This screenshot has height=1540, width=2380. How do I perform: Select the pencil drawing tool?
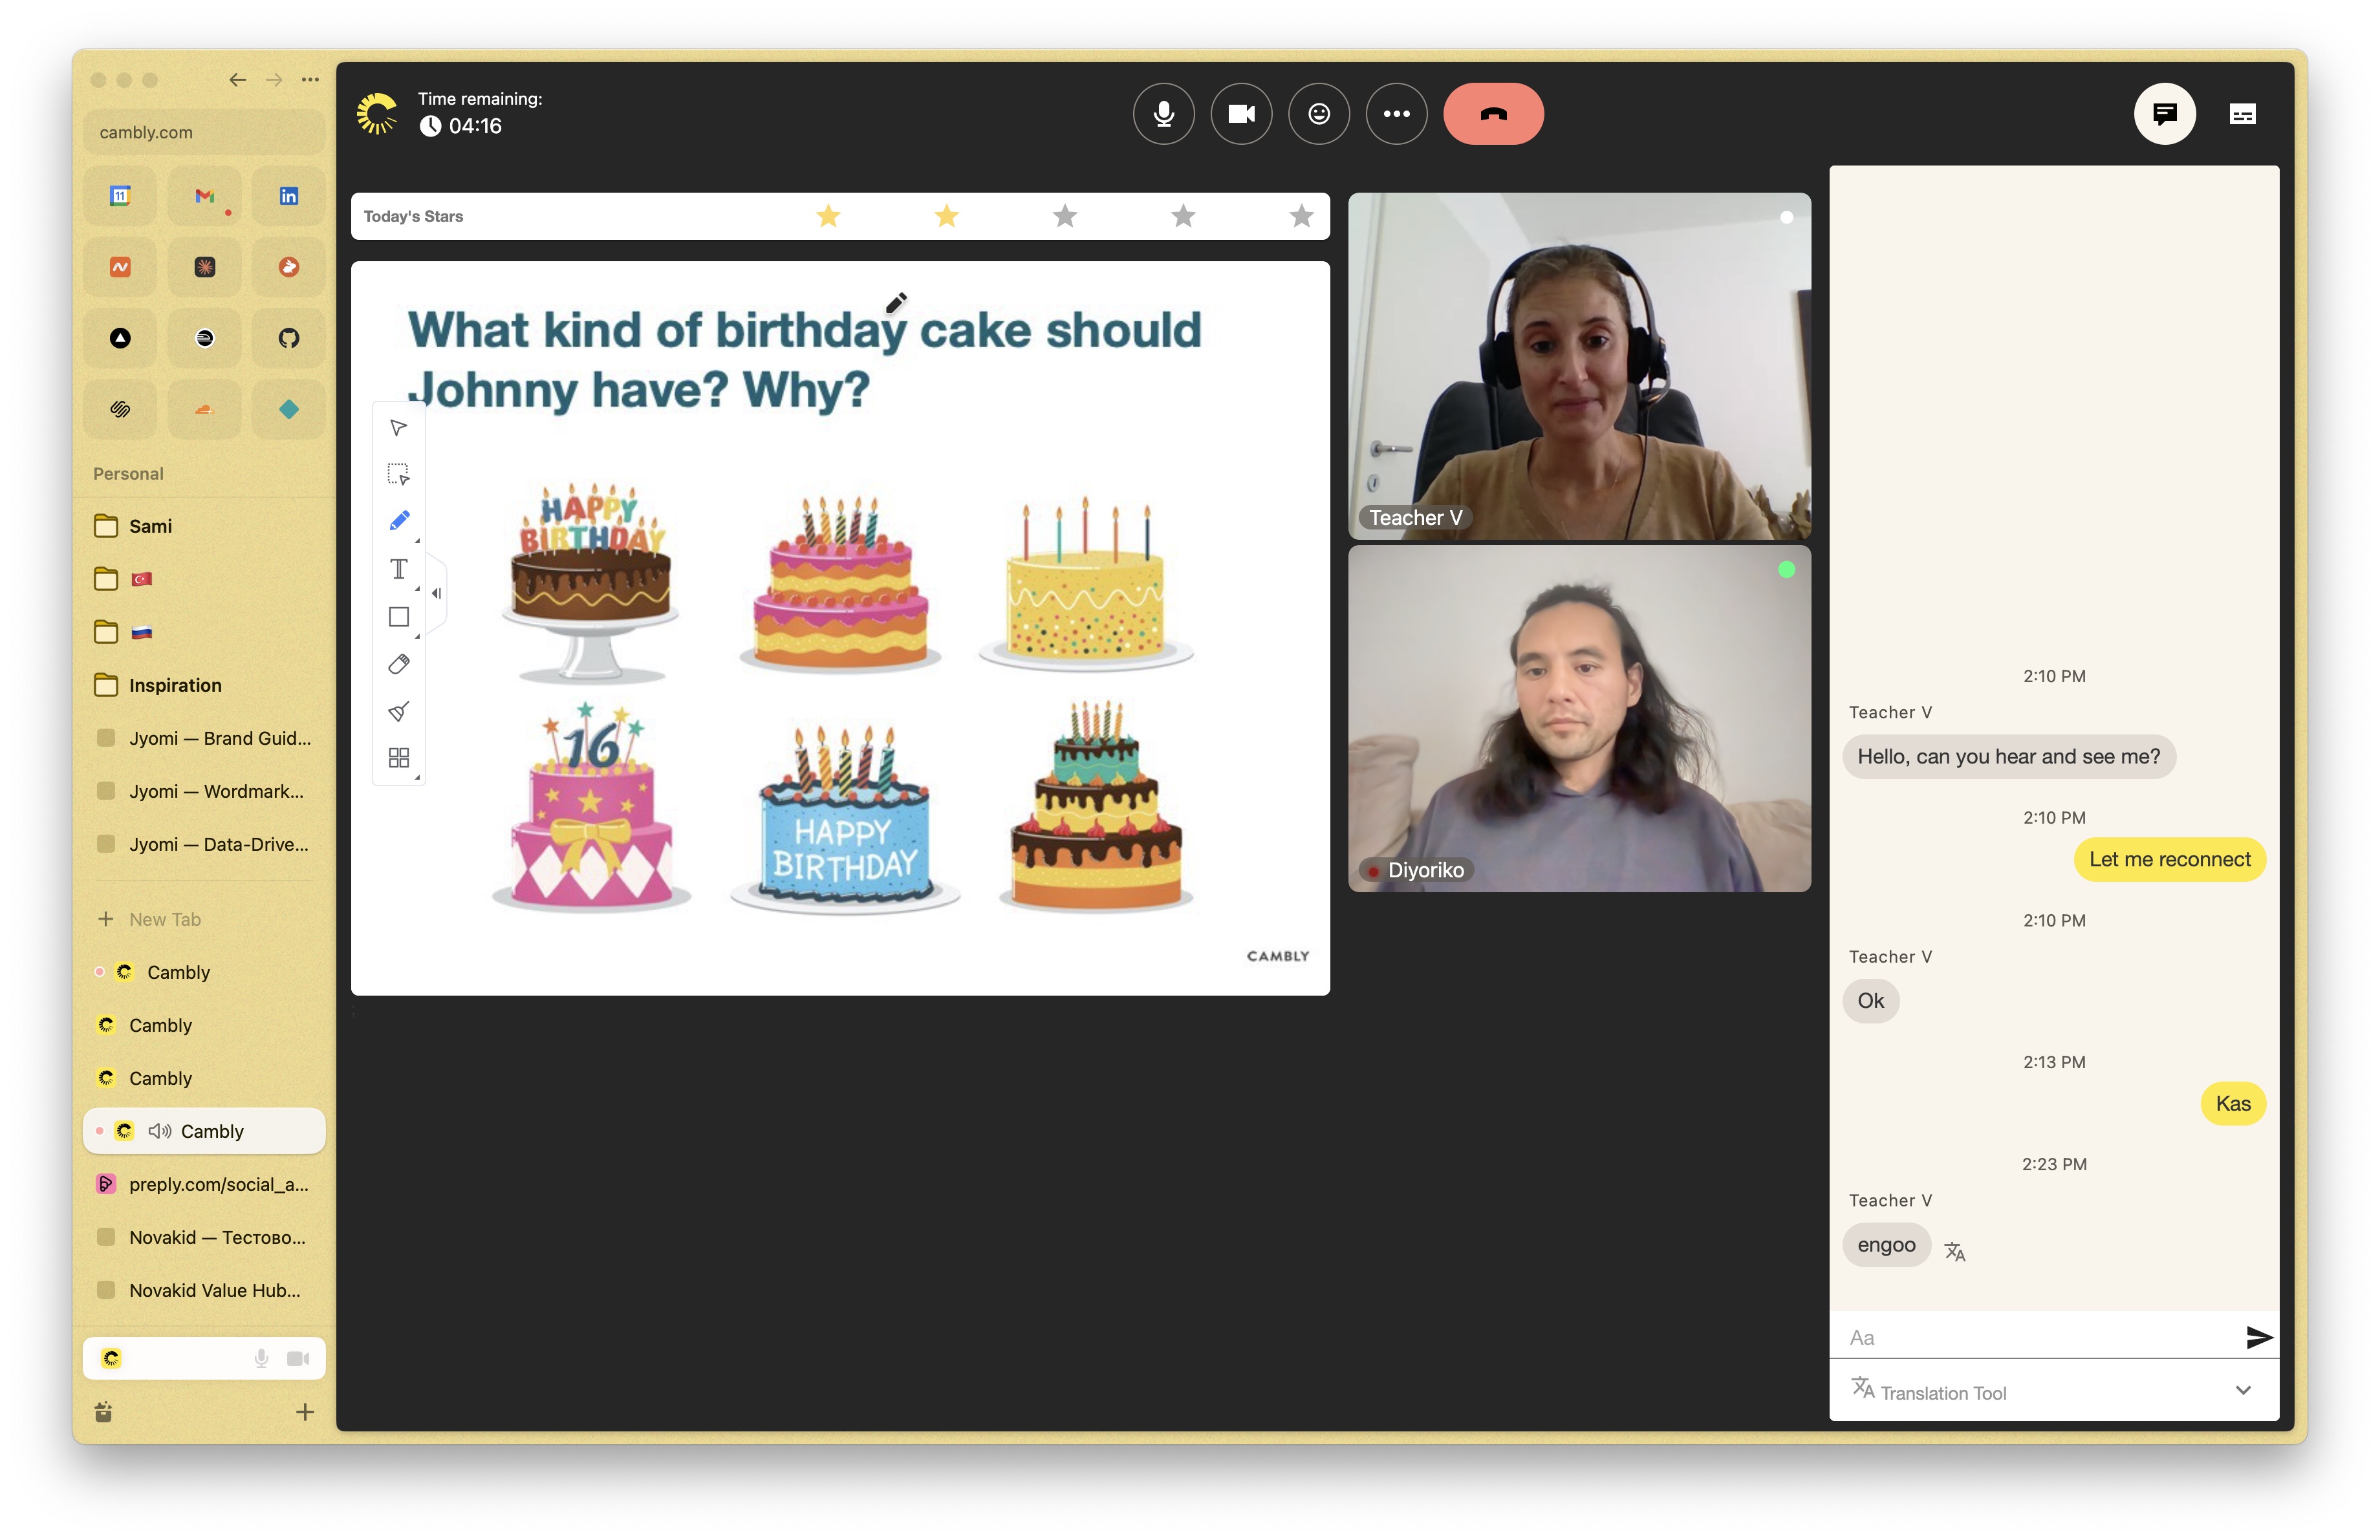click(x=398, y=520)
